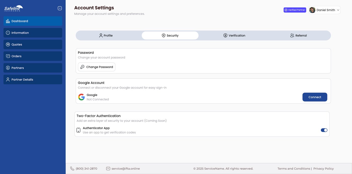Viewport: 352px width, 174px height.
Task: Click the Password section heading
Action: click(86, 53)
